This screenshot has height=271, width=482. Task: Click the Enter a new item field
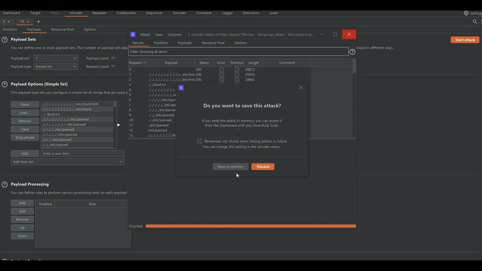[82, 154]
